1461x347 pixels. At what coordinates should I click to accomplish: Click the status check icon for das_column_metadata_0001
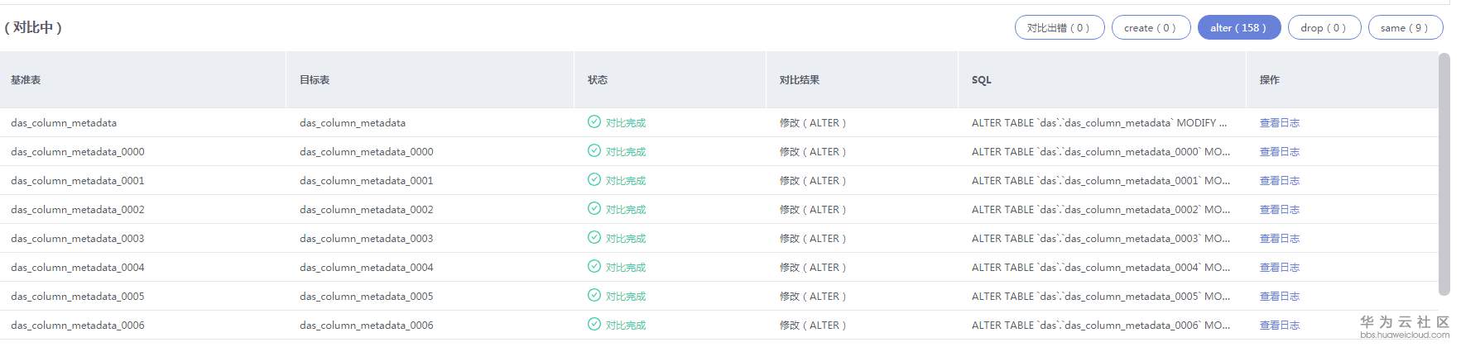click(594, 180)
